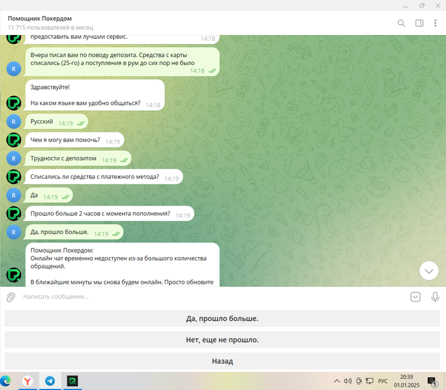The image size is (446, 390).
Task: Jump to latest messages with the down arrow
Action: point(429,270)
